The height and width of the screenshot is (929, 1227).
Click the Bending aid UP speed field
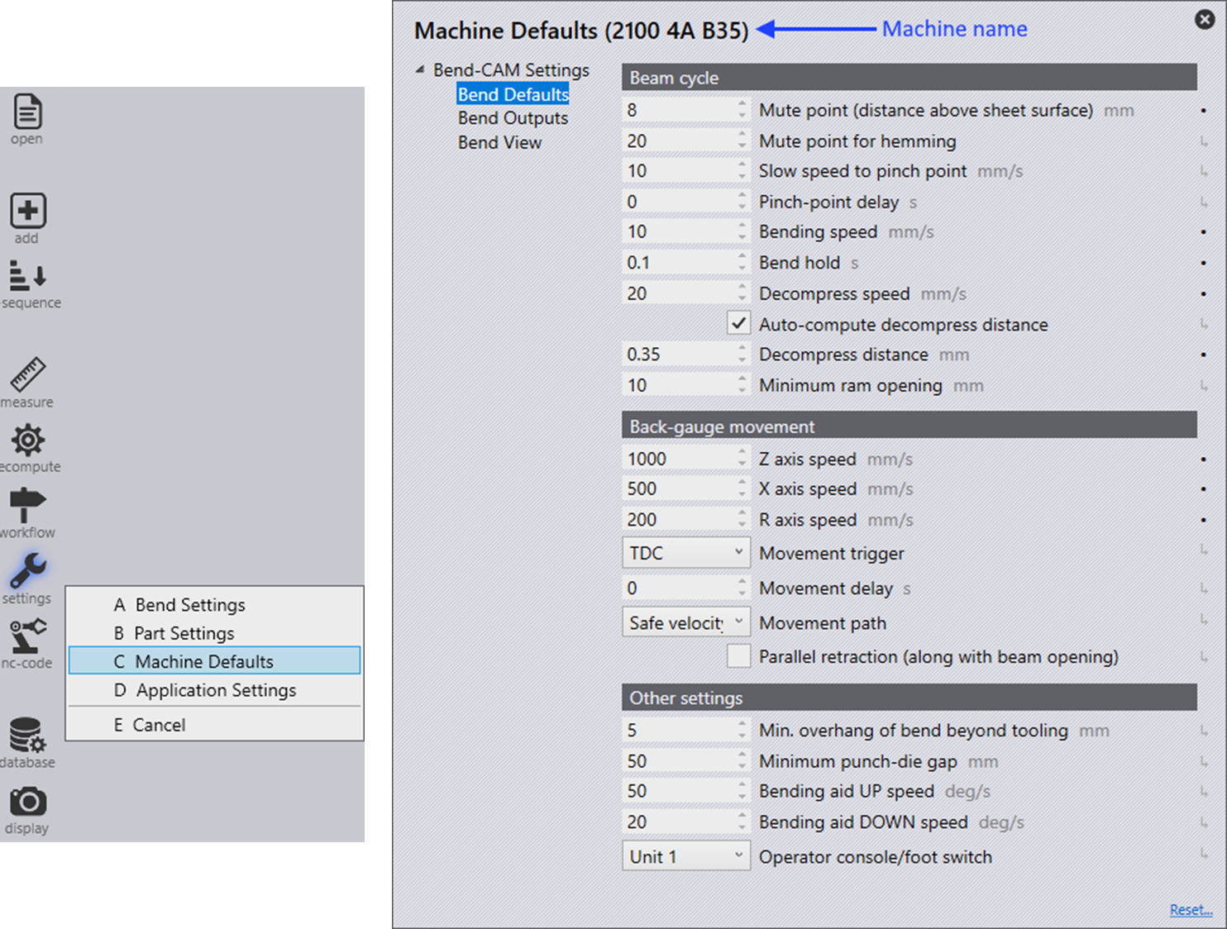tap(685, 791)
